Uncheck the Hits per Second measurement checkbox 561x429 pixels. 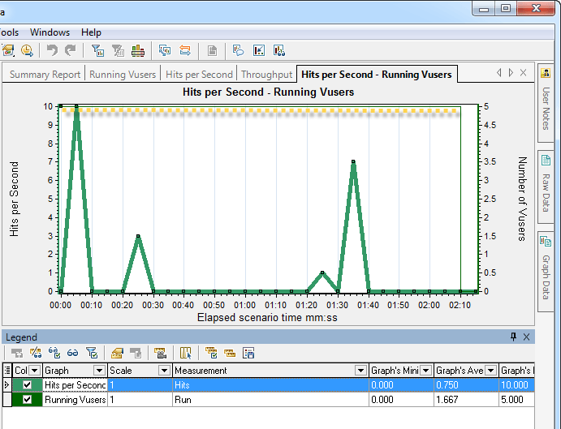coord(28,385)
